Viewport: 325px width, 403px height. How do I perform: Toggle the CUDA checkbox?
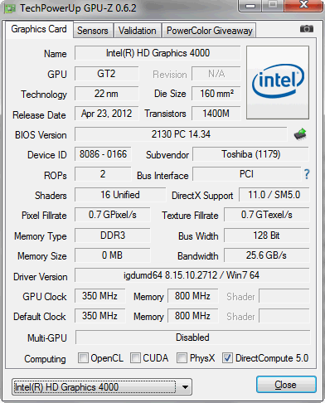135,357
